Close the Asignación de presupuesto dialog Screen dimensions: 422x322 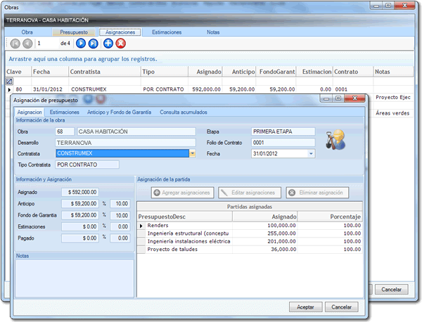[354, 98]
